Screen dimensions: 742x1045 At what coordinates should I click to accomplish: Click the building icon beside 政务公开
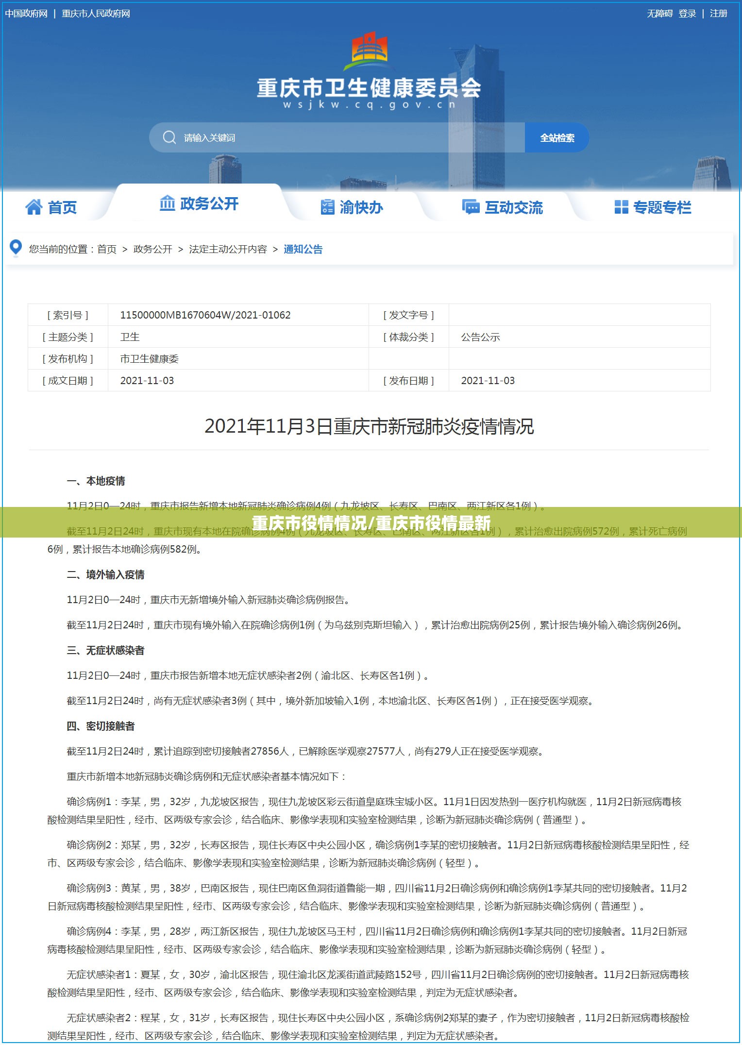[x=167, y=203]
